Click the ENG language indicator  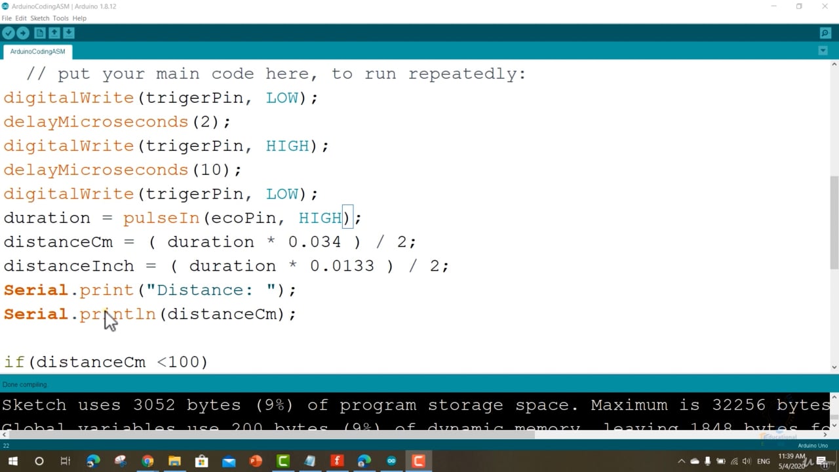(x=764, y=462)
